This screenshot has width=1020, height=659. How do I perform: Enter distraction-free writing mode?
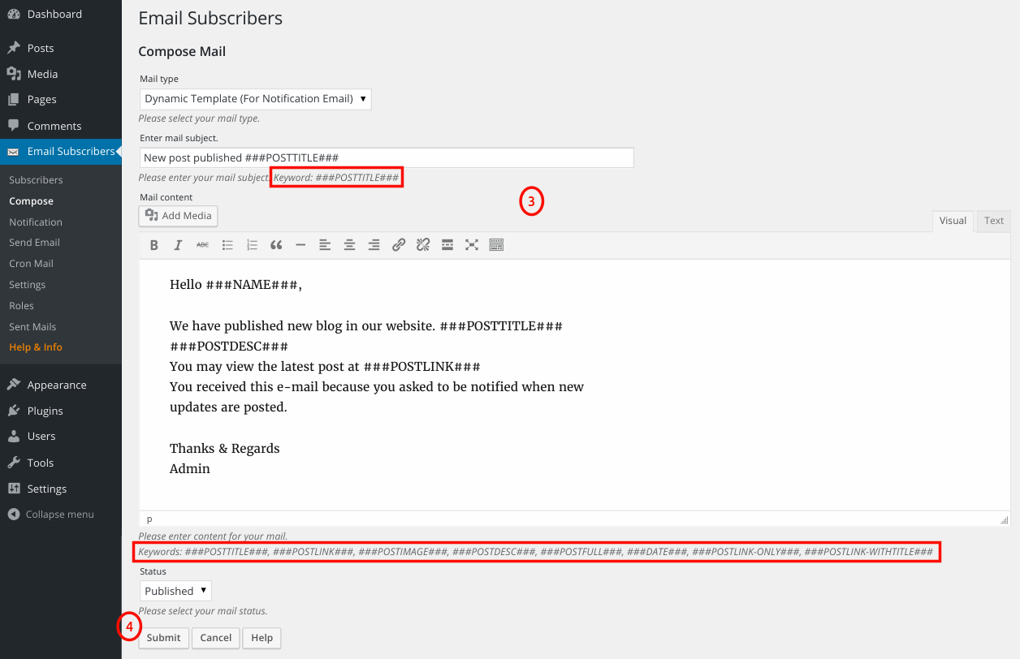[472, 244]
